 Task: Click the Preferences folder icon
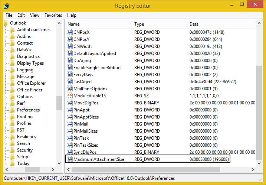(x=12, y=110)
